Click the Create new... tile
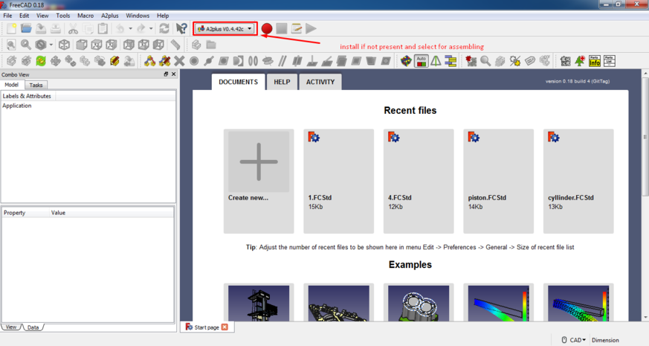Viewport: 649px width, 346px height. point(259,181)
